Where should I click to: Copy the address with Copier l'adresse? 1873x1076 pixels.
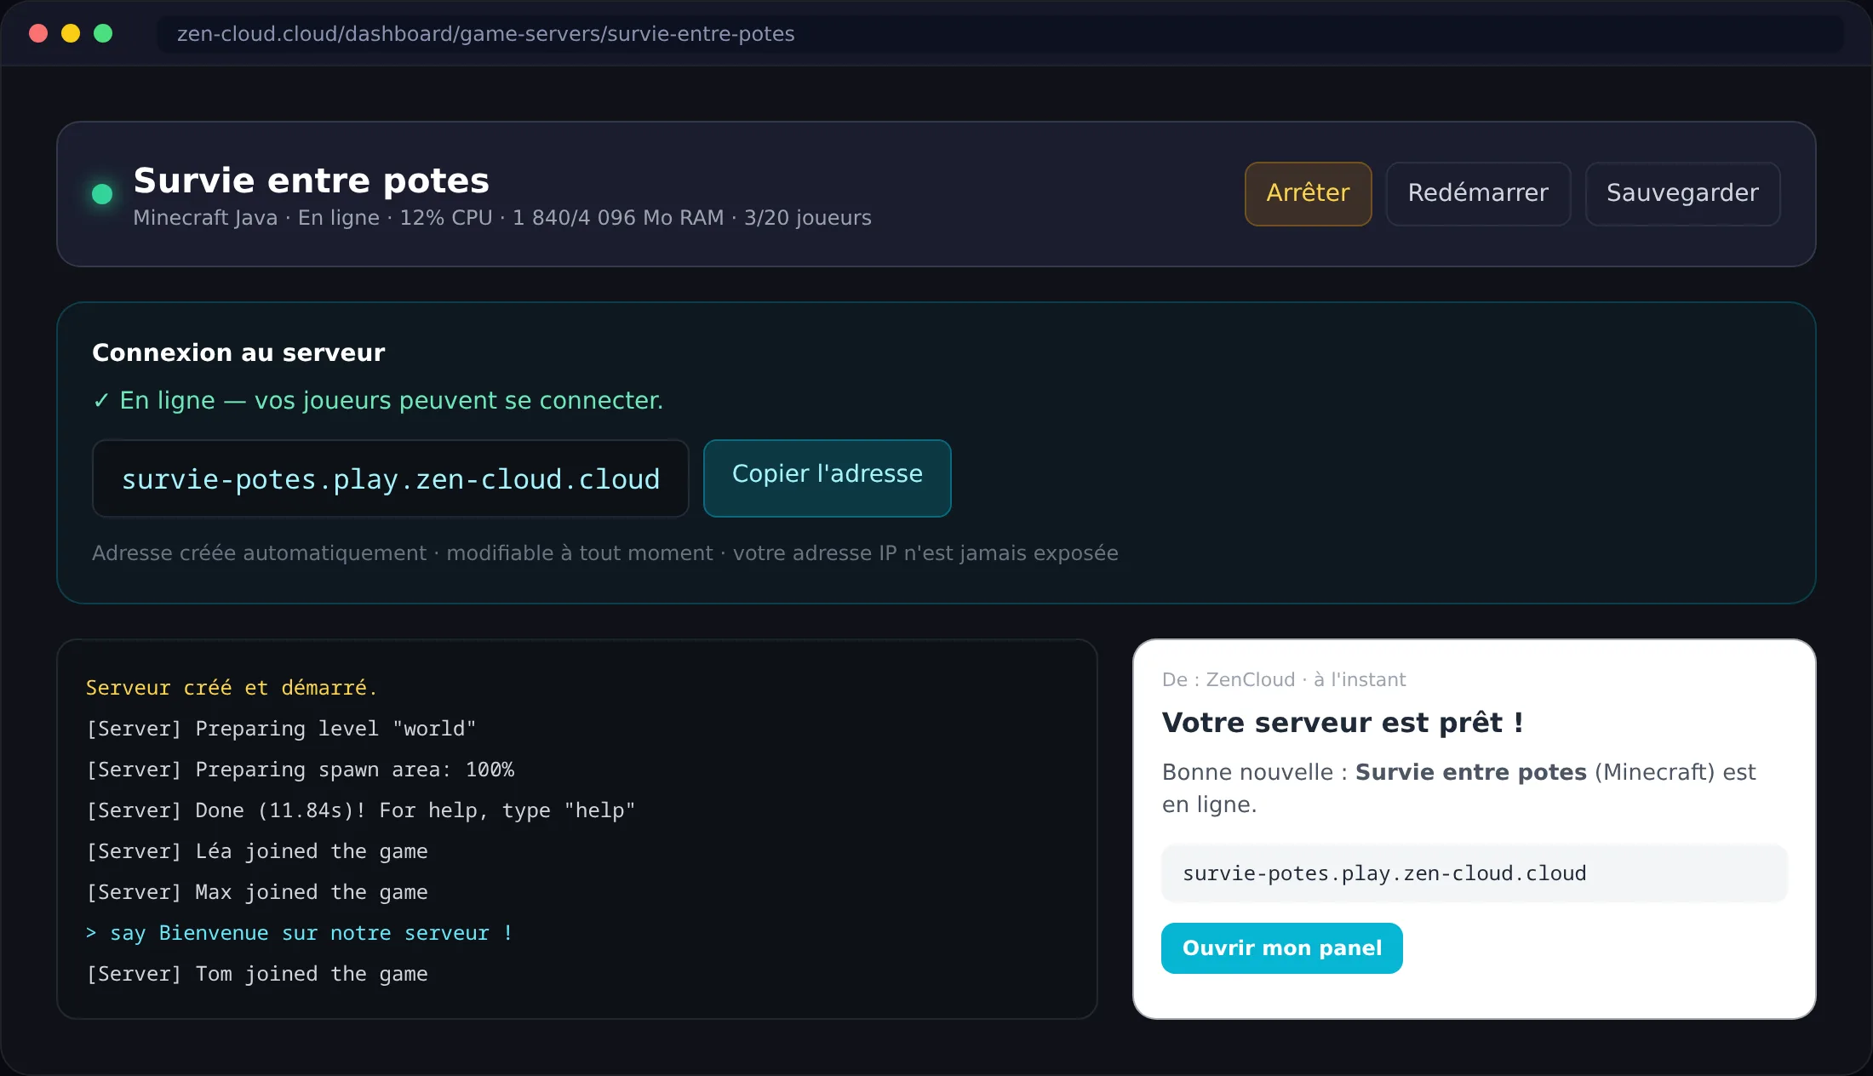[827, 478]
